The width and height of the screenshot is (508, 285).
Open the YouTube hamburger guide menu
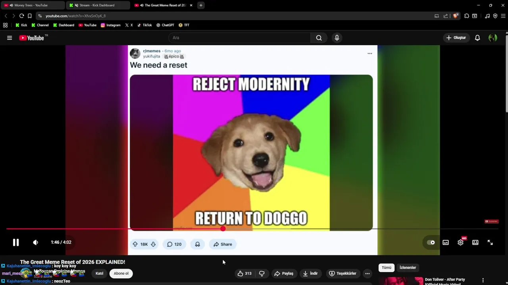[x=10, y=38]
